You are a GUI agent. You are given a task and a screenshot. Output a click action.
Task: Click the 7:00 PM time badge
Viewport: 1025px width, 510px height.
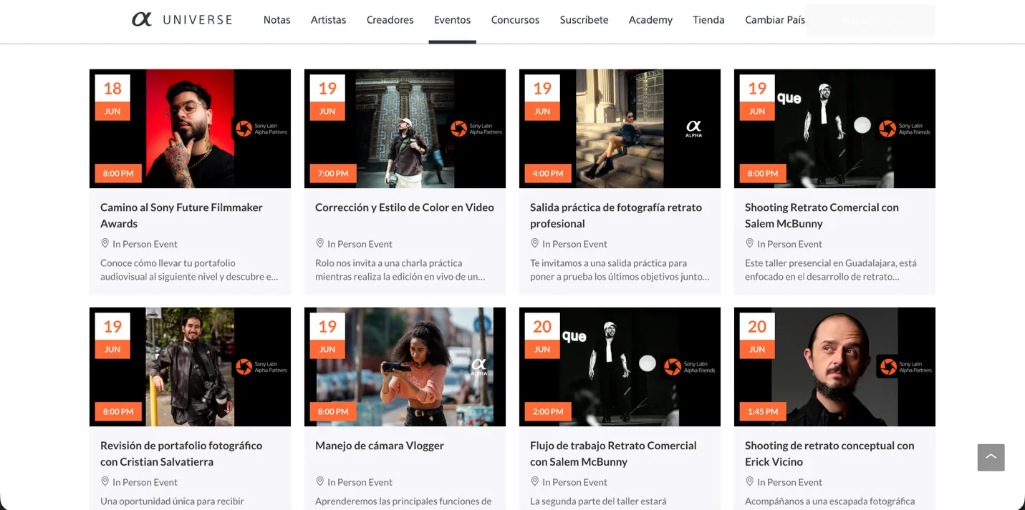333,173
